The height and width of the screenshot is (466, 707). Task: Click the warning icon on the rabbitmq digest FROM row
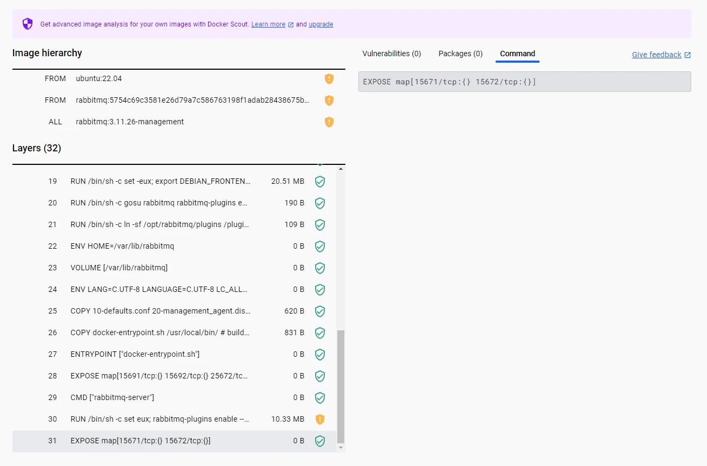[329, 100]
